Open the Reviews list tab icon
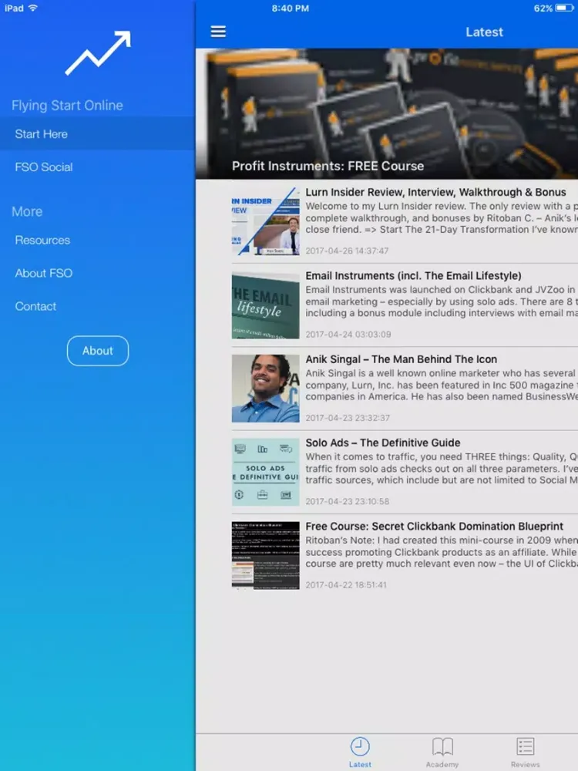578x771 pixels. pyautogui.click(x=525, y=746)
